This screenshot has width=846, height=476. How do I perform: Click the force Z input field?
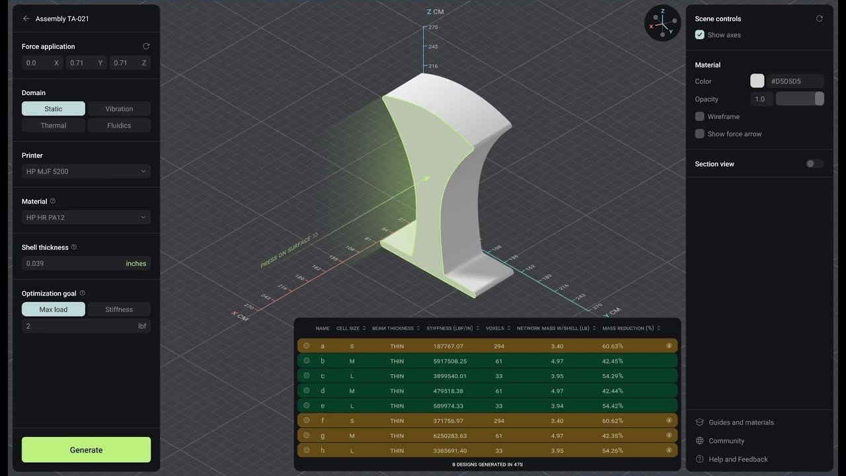pyautogui.click(x=130, y=63)
